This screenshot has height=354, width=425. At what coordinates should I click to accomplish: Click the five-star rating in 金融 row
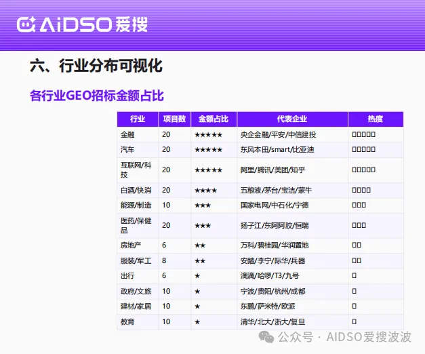tap(209, 135)
